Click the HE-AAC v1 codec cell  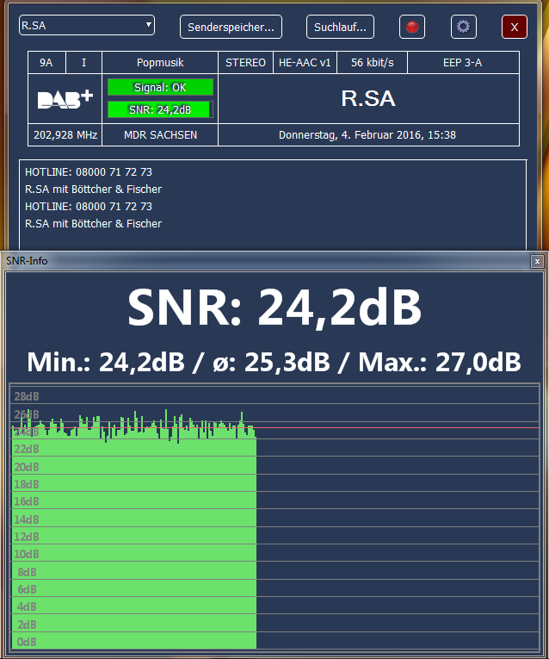tap(305, 63)
